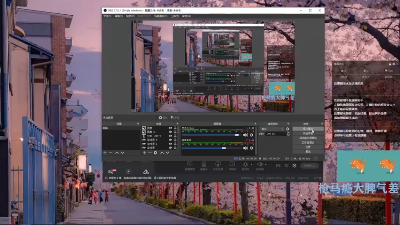Lock the 图像 source
The image size is (400, 225).
click(175, 128)
